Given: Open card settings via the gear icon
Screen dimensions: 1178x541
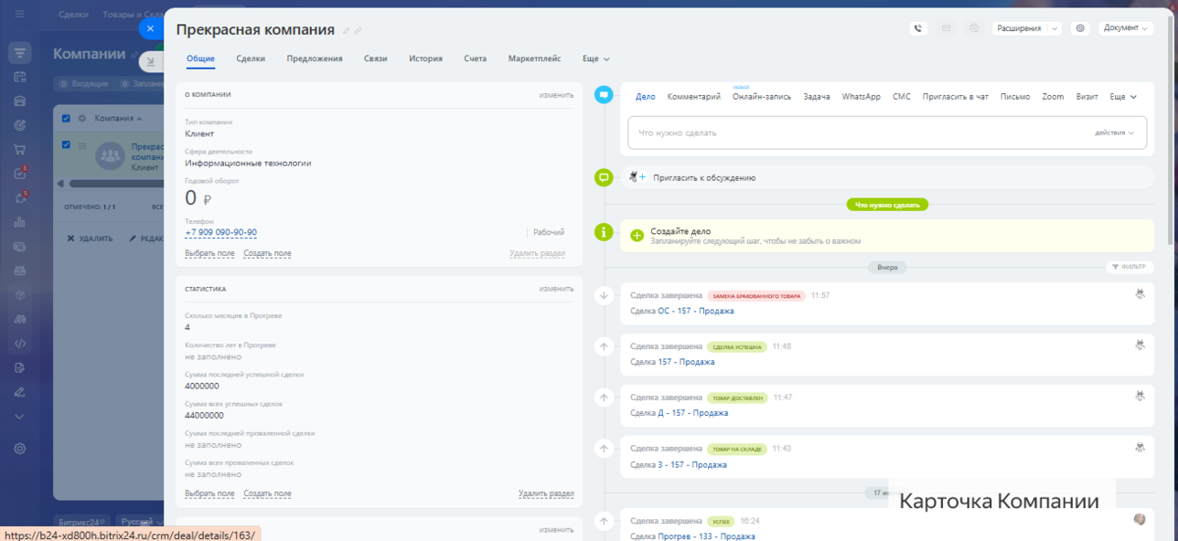Looking at the screenshot, I should coord(1080,28).
